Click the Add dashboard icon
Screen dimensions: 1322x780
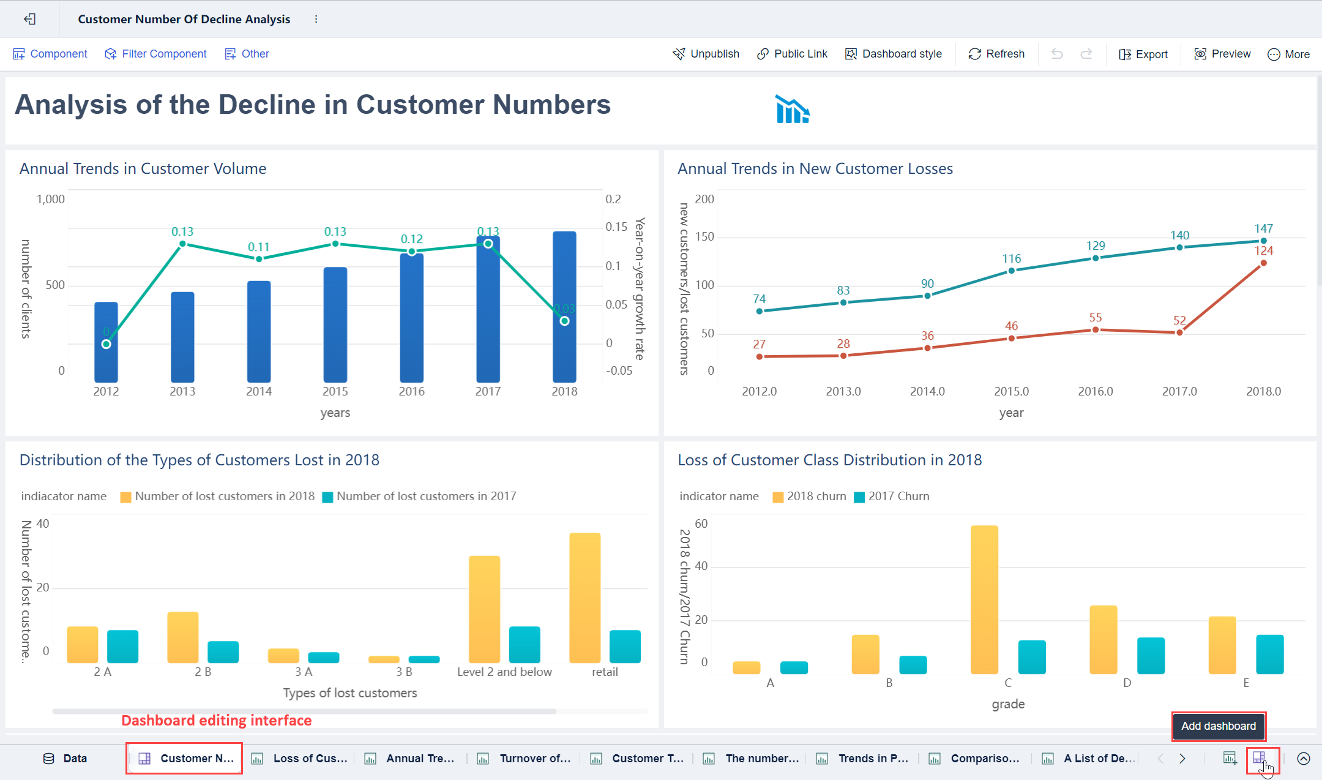click(x=1259, y=758)
